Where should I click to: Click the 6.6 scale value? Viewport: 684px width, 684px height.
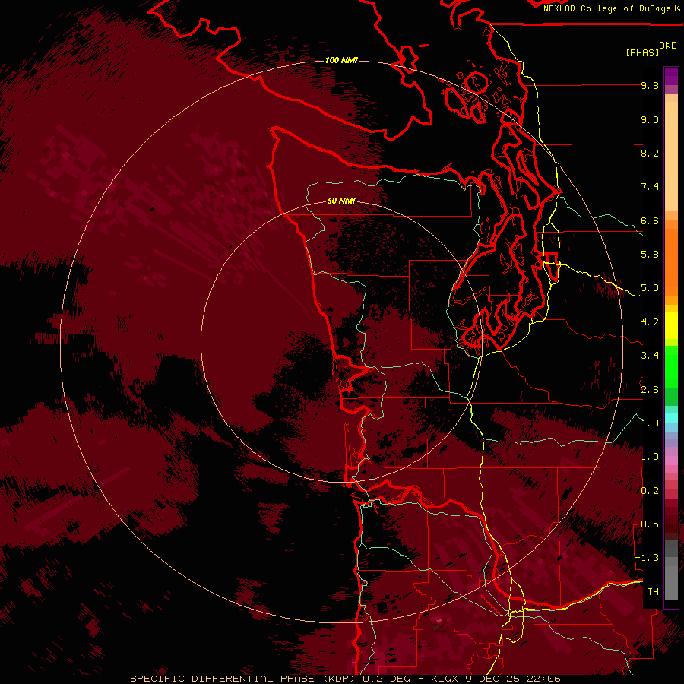pyautogui.click(x=650, y=220)
